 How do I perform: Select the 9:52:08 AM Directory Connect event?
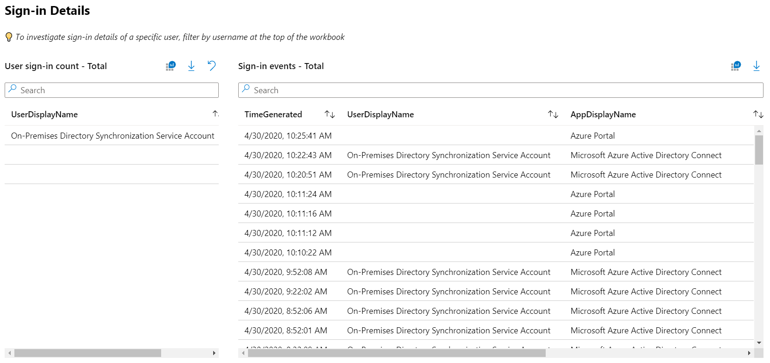click(496, 272)
